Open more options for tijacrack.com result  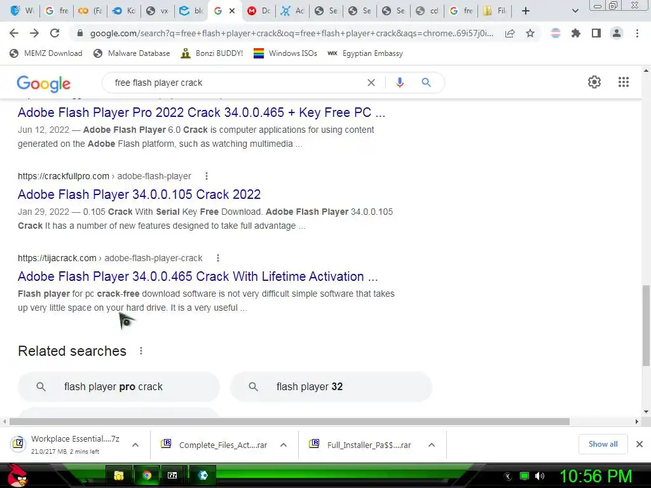pos(218,258)
